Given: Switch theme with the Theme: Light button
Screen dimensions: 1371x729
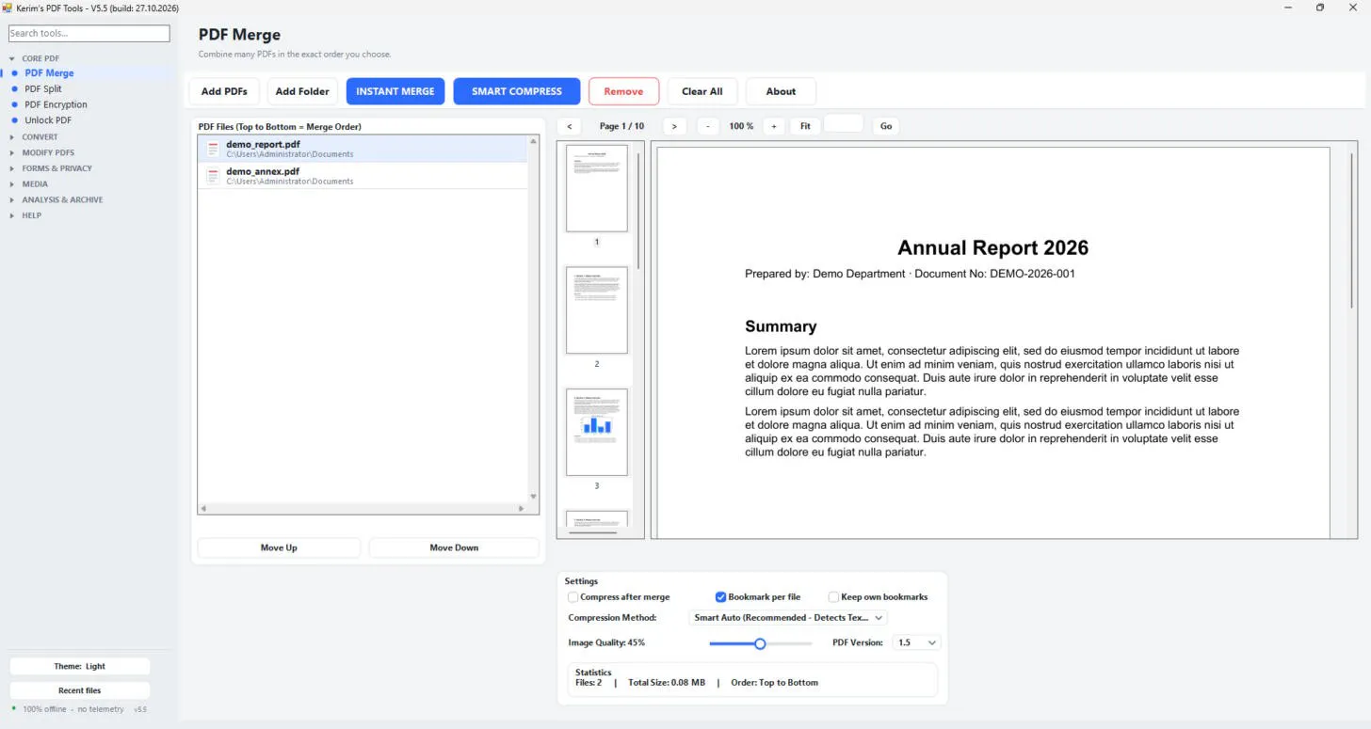Looking at the screenshot, I should tap(80, 666).
